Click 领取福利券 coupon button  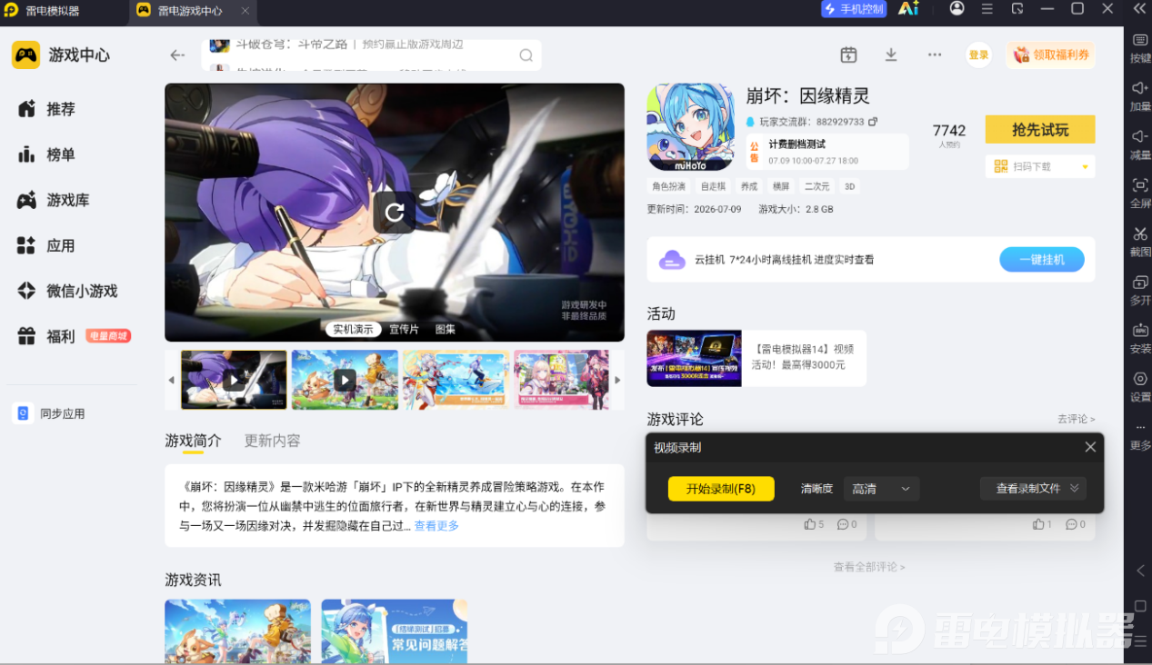(1050, 55)
